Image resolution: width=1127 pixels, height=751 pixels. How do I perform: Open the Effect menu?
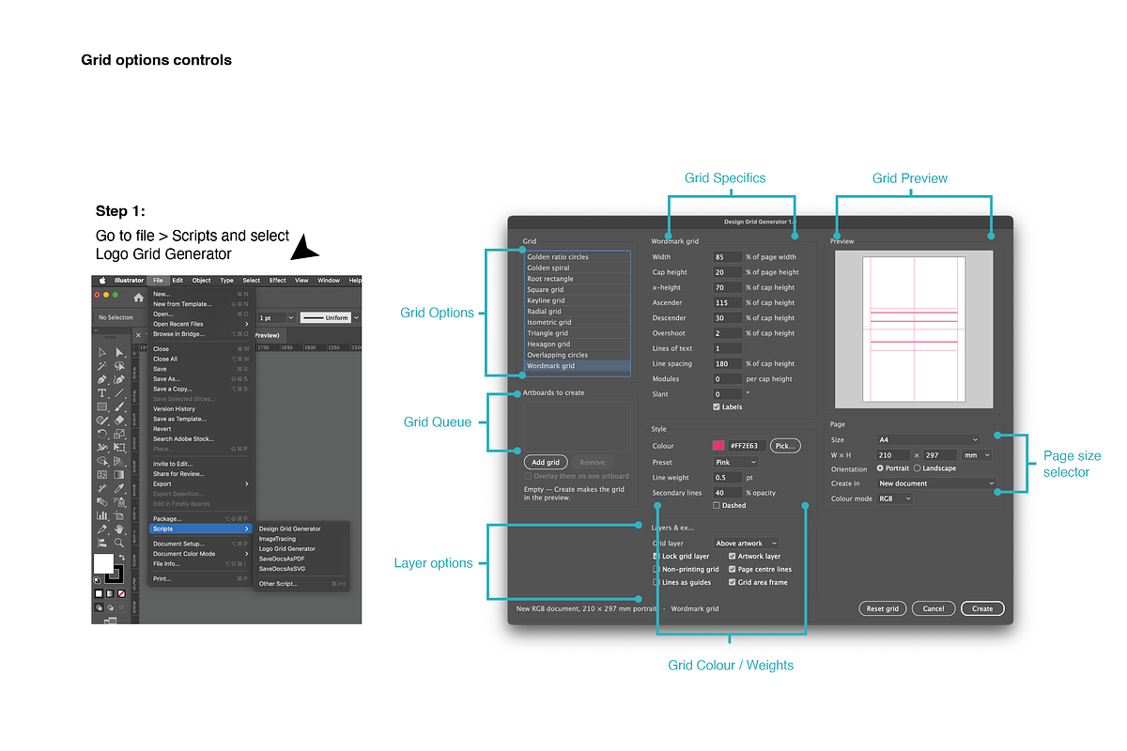click(277, 280)
